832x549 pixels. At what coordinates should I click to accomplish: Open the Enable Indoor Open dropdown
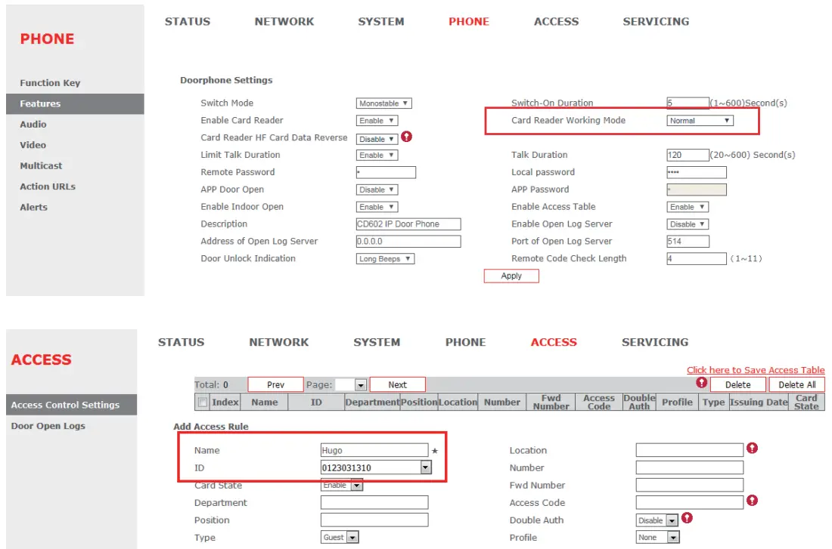[377, 207]
